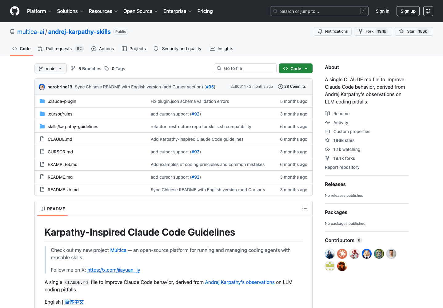Expand the Resources menu
This screenshot has height=308, width=443.
[103, 11]
